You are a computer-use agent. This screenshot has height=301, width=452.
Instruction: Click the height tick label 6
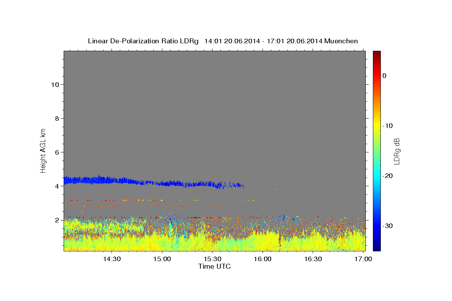click(x=57, y=152)
